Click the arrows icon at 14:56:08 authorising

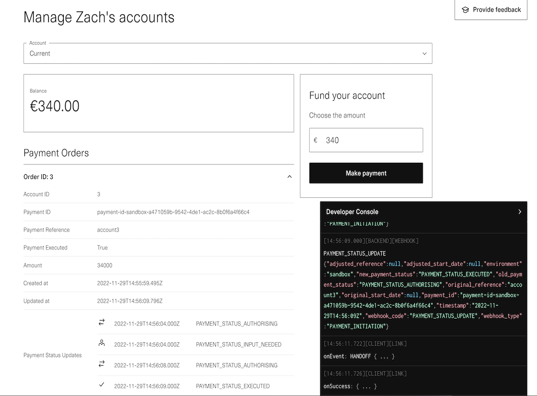(102, 364)
